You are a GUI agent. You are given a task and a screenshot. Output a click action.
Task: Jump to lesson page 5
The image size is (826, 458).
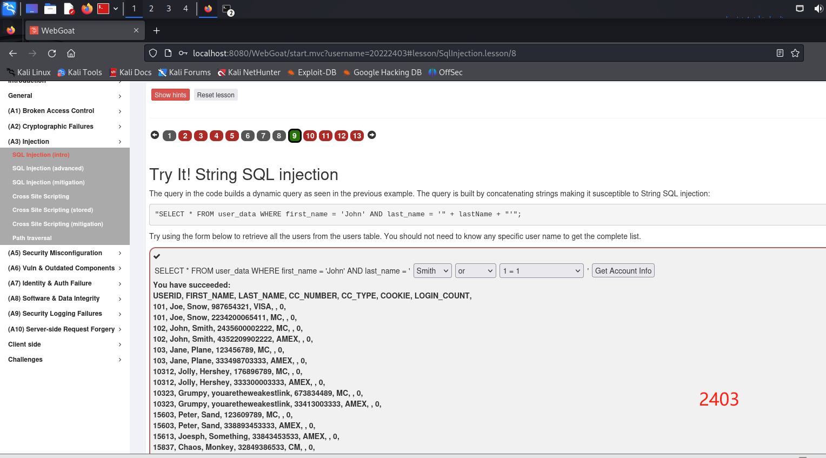coord(232,136)
